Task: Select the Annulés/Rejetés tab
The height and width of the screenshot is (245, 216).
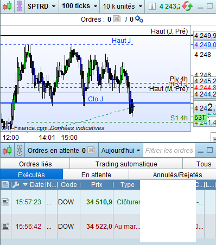Action: 173,175
